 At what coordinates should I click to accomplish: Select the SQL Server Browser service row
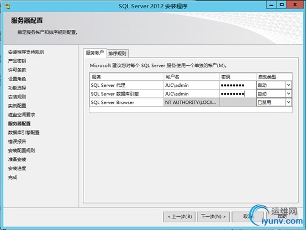(x=126, y=102)
